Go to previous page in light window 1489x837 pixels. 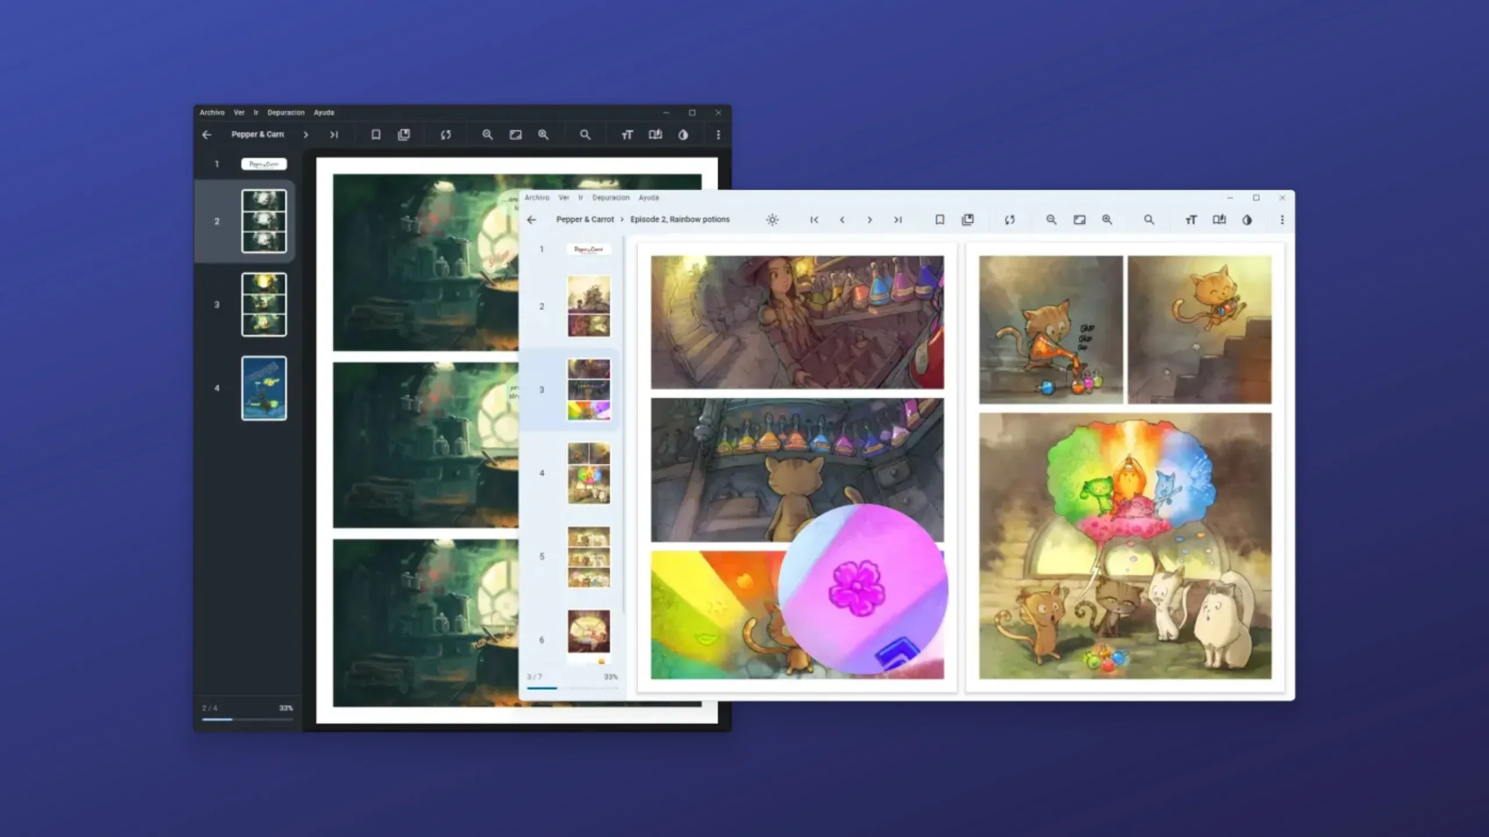842,220
